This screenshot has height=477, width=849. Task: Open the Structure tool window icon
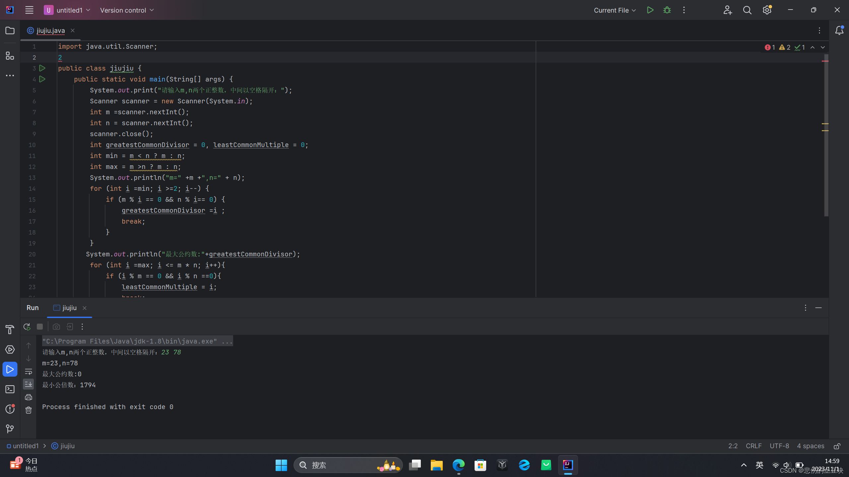point(10,56)
